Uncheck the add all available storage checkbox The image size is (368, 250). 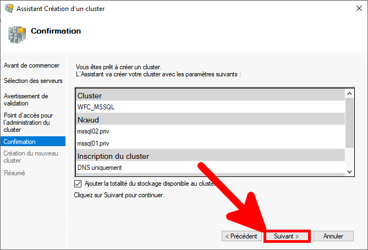point(78,184)
